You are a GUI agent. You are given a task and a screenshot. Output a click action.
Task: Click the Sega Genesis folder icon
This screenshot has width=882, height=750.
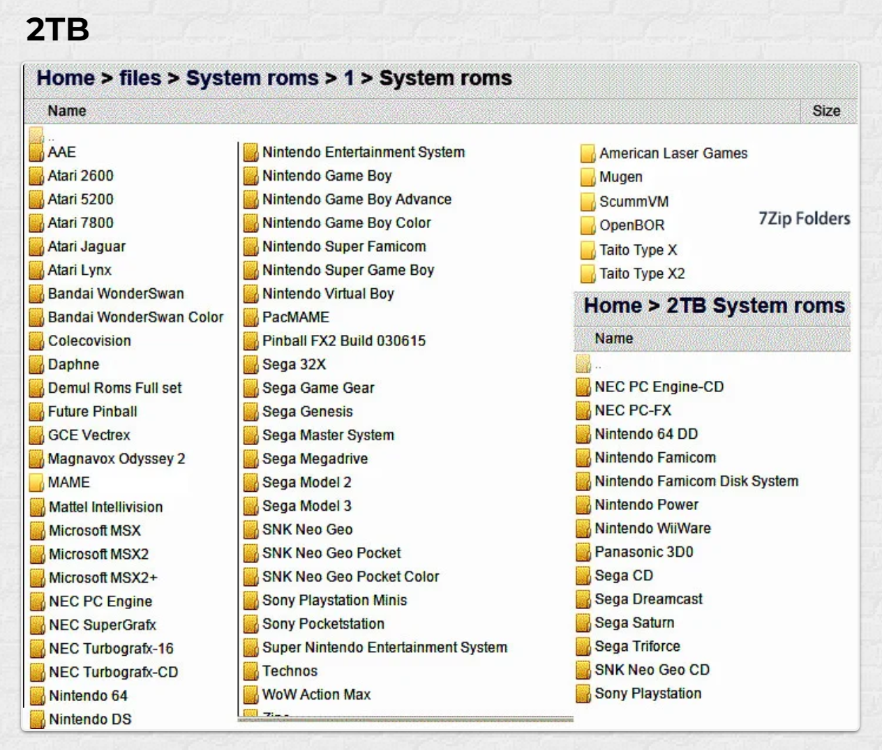251,412
